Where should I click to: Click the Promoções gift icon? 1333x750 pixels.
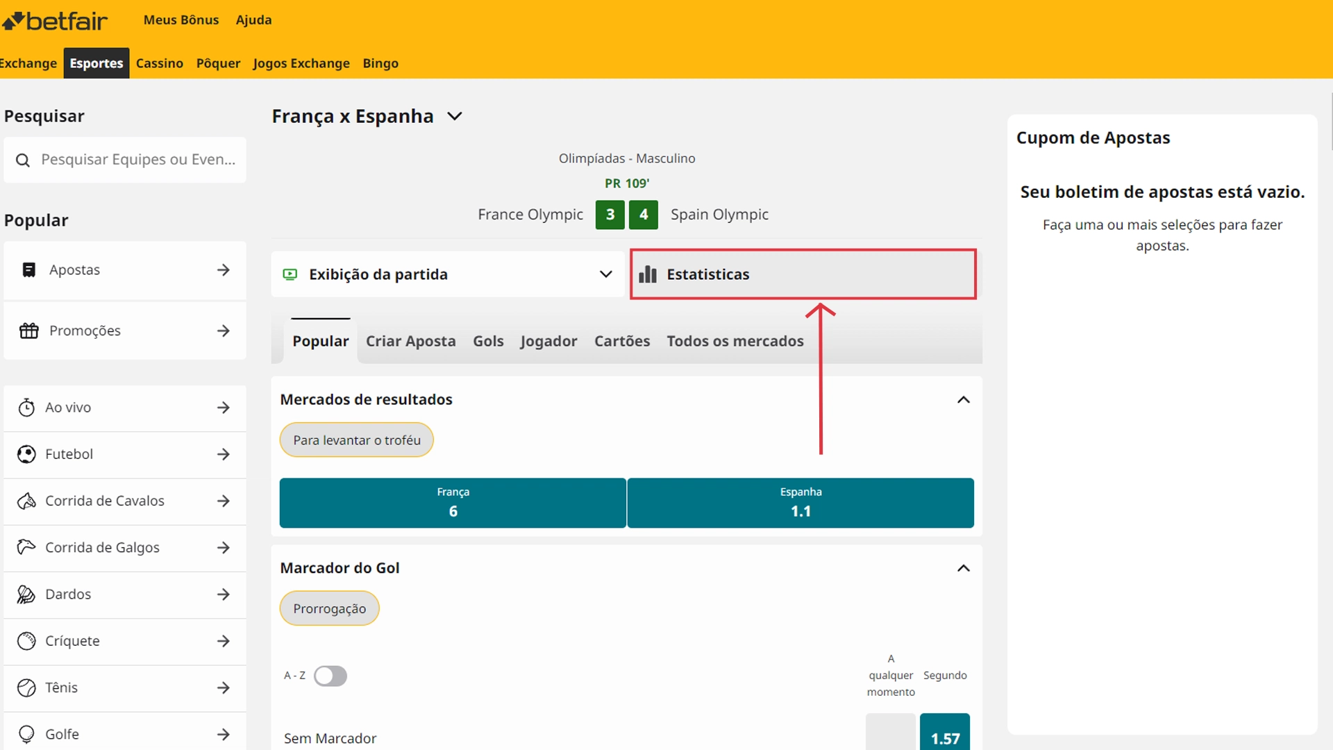click(28, 331)
